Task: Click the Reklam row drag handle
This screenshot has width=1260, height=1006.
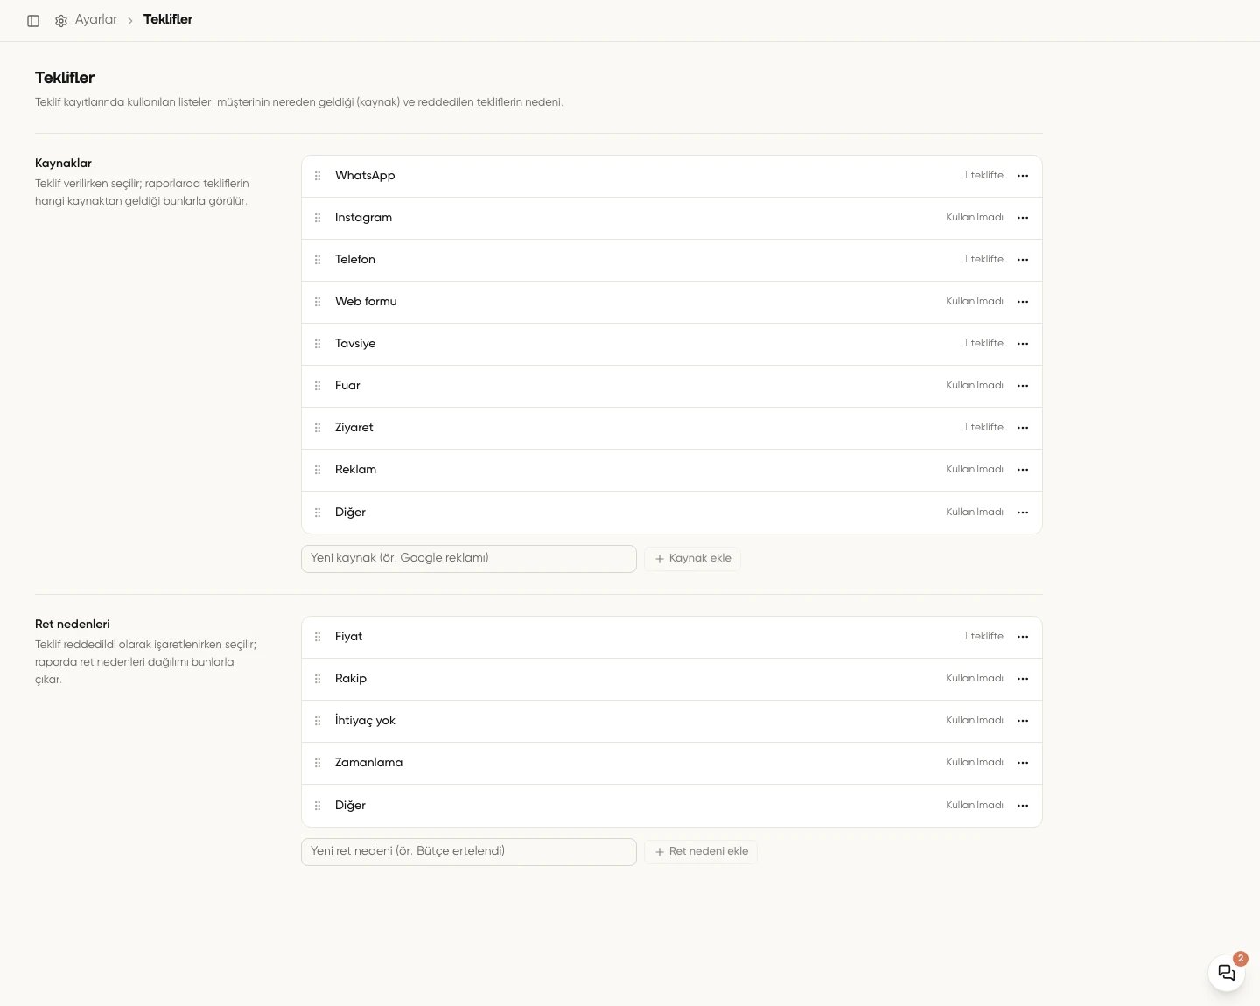Action: [x=318, y=470]
